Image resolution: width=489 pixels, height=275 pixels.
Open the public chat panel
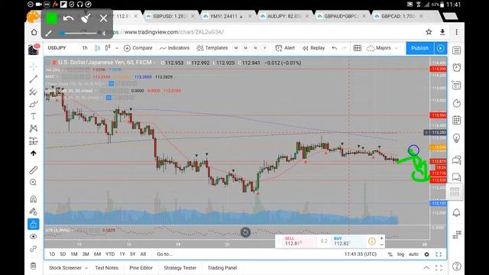pos(457,160)
